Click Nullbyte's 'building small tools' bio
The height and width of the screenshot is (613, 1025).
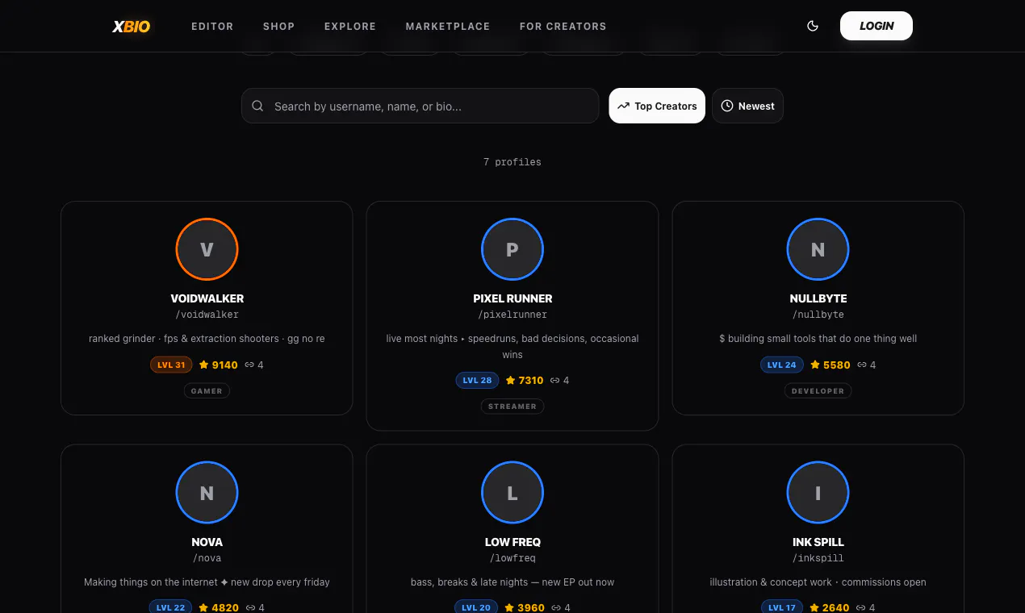[818, 339]
